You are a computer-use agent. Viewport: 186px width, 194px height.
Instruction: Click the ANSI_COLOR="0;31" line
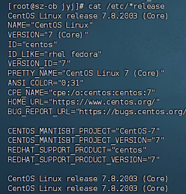(x=46, y=83)
